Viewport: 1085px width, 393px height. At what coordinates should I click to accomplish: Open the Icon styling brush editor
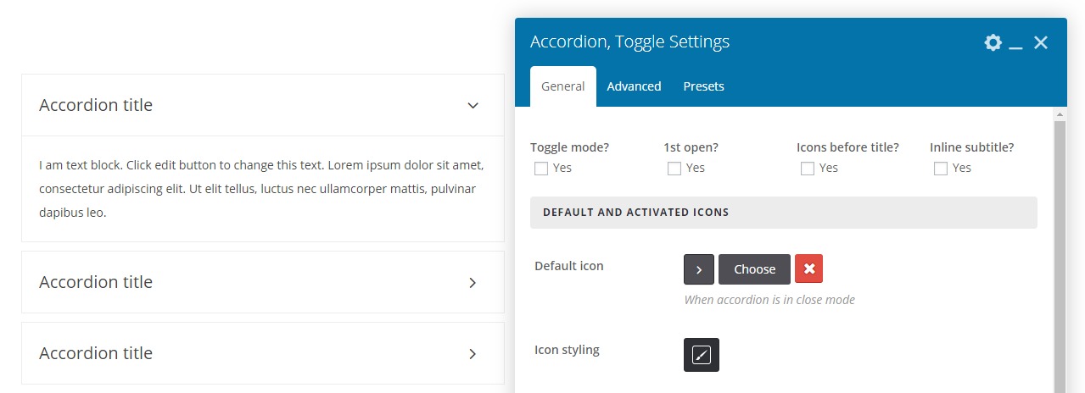(701, 355)
